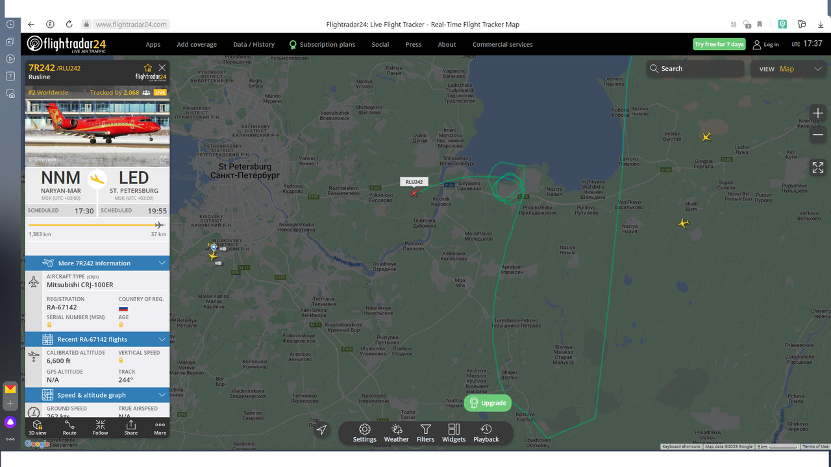Open the Widgets menu

pyautogui.click(x=454, y=433)
